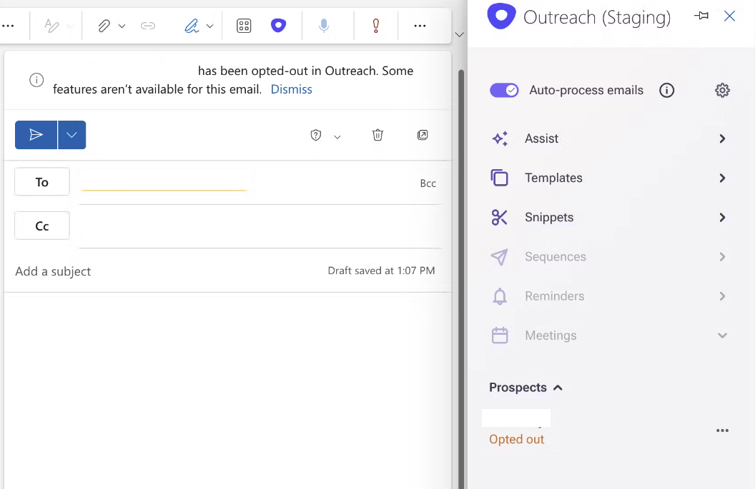Open the apps grid icon
The width and height of the screenshot is (755, 489).
click(244, 25)
